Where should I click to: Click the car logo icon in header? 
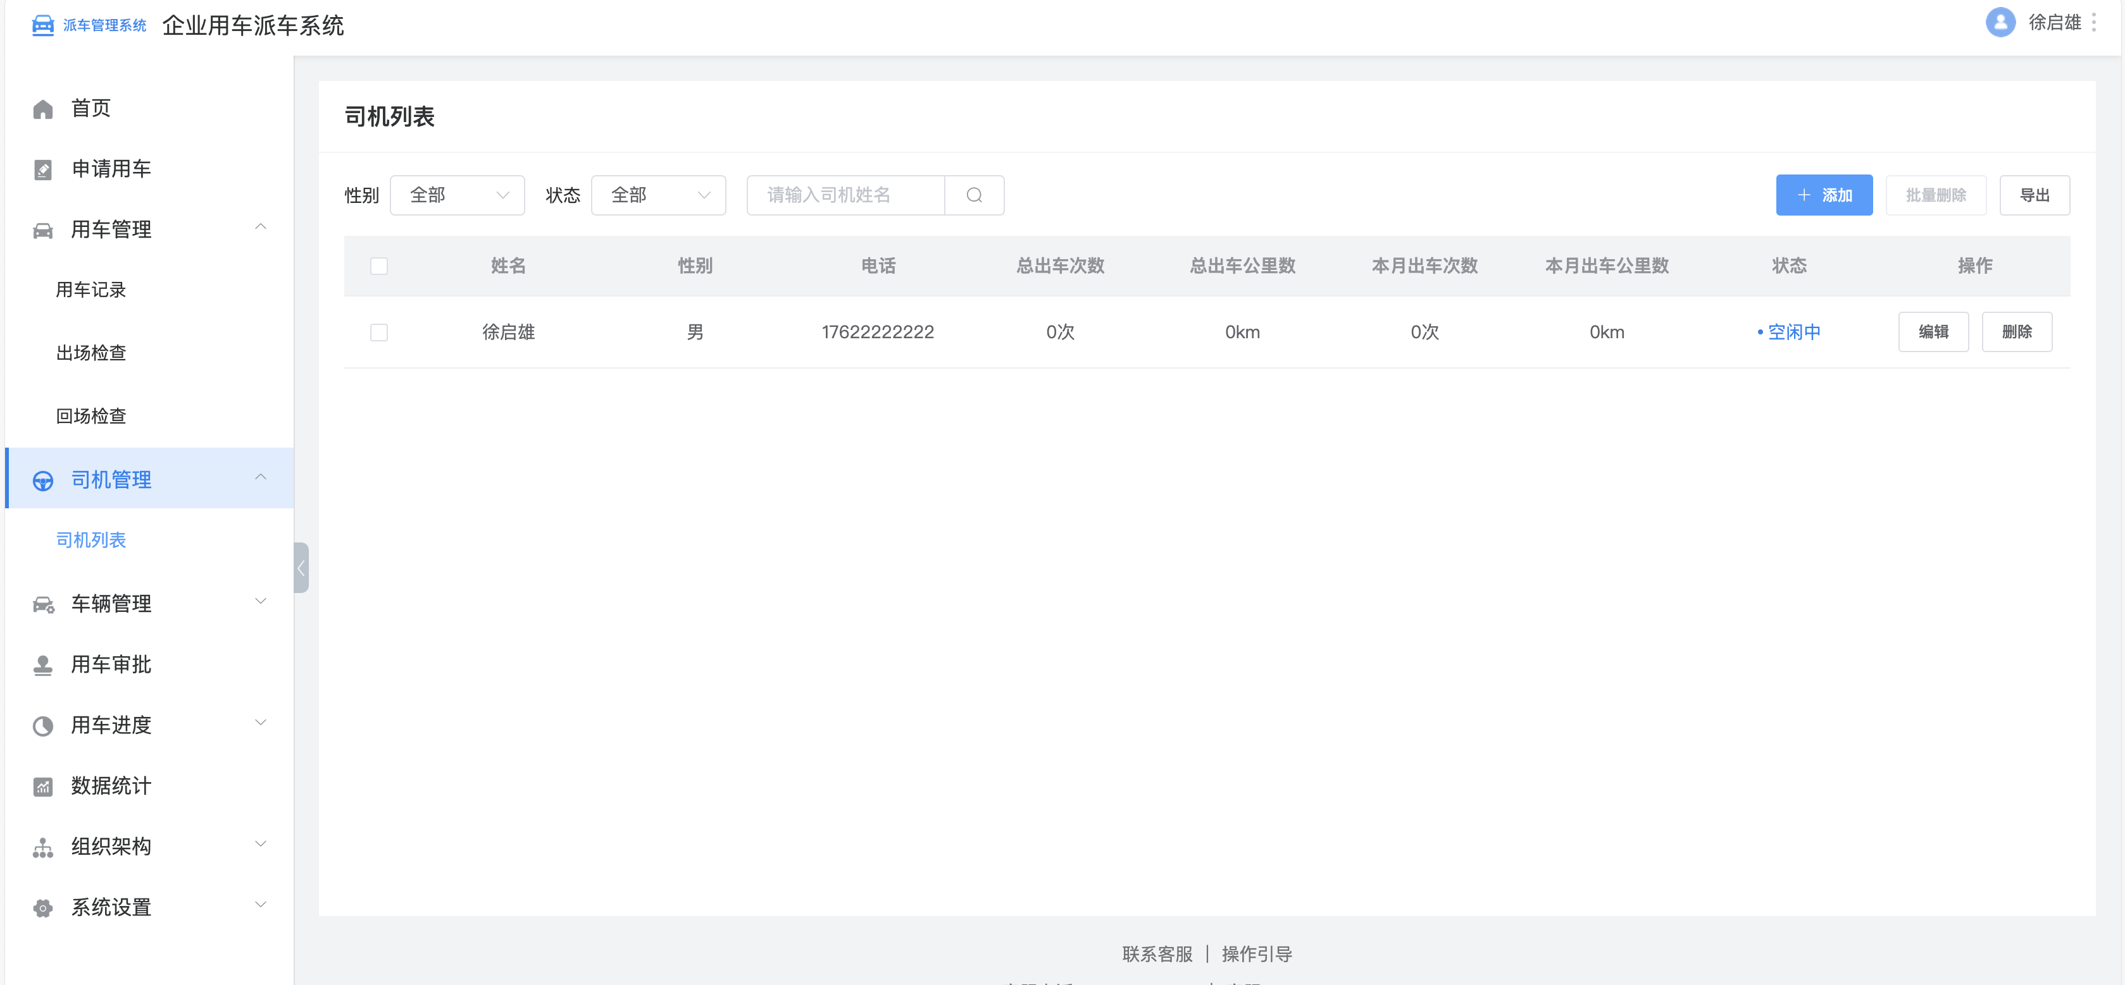coord(43,25)
